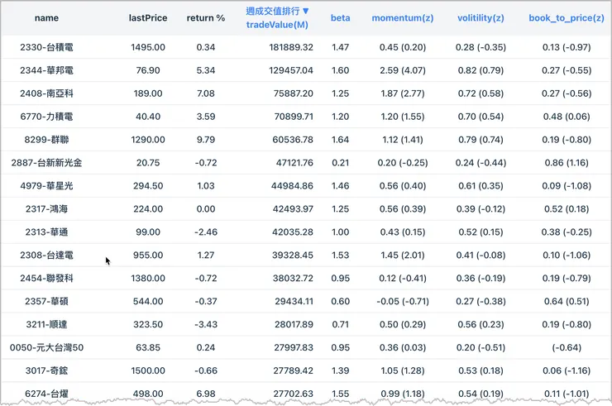Select the 0050-元大台灣50 ETF row
This screenshot has height=406, width=612.
tap(47, 348)
